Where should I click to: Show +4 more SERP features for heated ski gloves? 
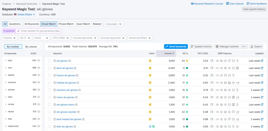[x=238, y=83]
